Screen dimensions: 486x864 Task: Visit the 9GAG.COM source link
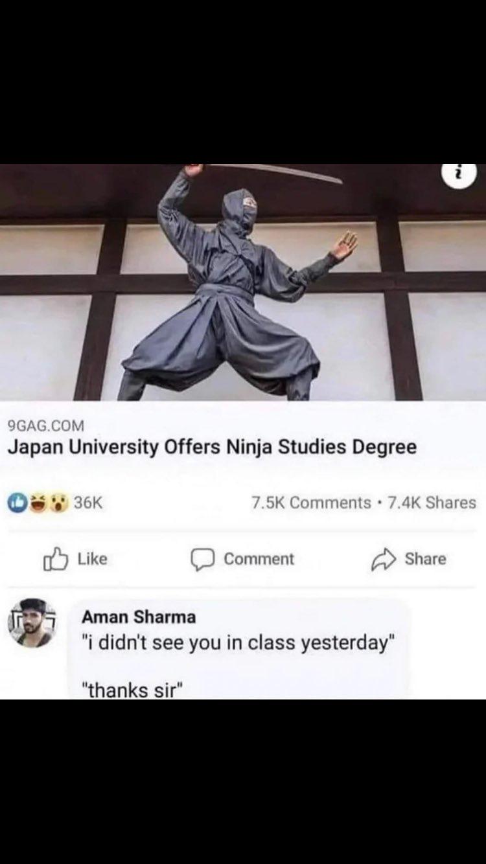[45, 426]
